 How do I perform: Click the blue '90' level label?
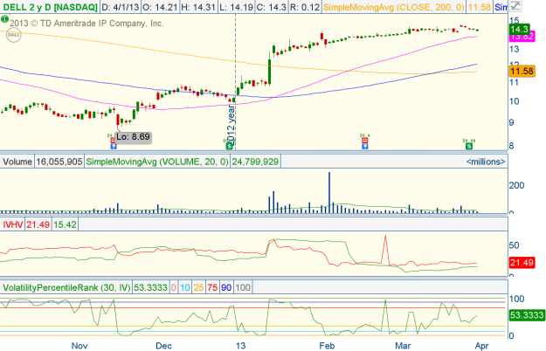pyautogui.click(x=226, y=287)
